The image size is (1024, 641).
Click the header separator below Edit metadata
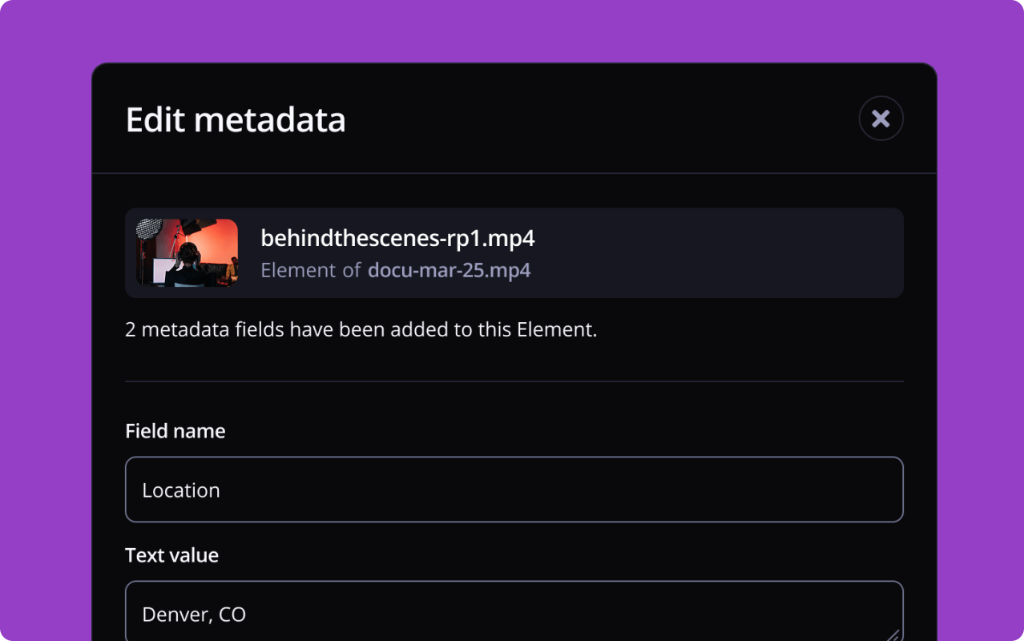[x=514, y=173]
